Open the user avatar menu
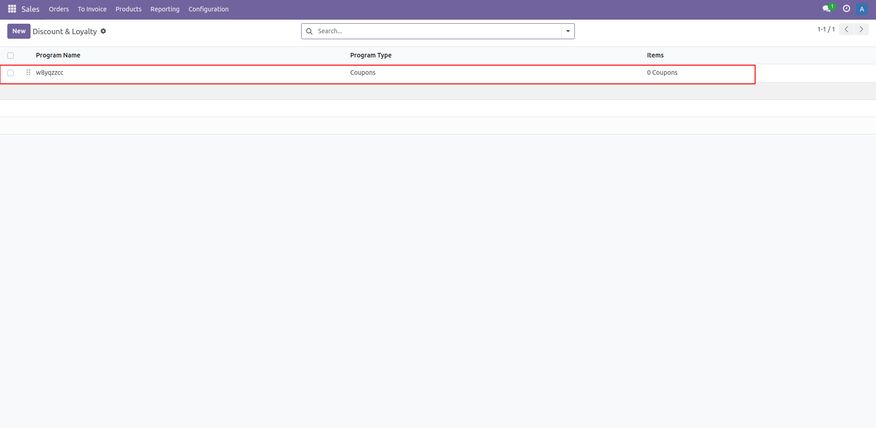Viewport: 876px width, 428px height. 862,9
